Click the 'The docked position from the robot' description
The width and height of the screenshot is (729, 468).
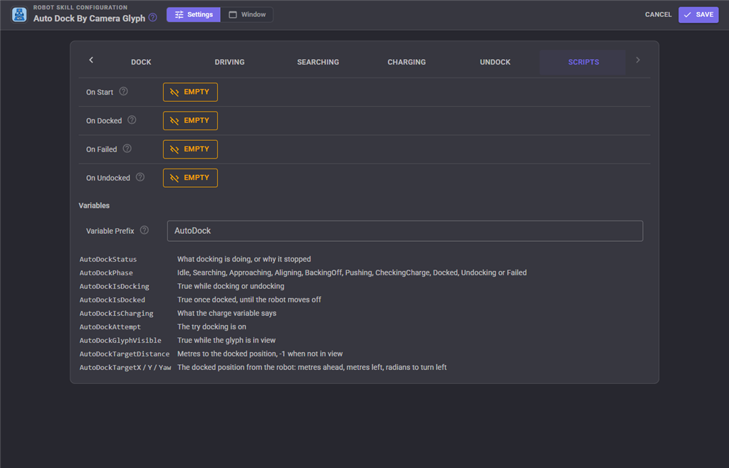[312, 367]
